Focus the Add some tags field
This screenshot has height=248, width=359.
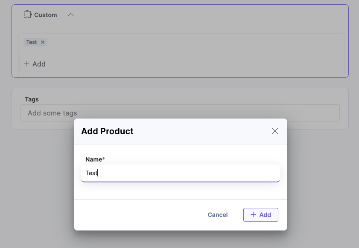[180, 113]
